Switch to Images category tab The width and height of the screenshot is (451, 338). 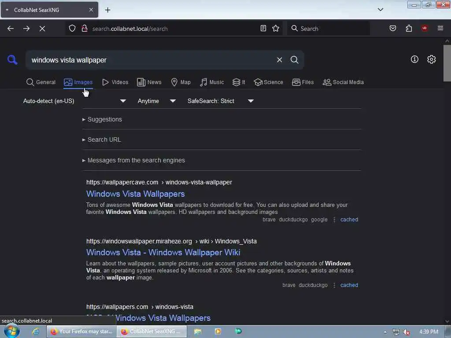pyautogui.click(x=78, y=82)
